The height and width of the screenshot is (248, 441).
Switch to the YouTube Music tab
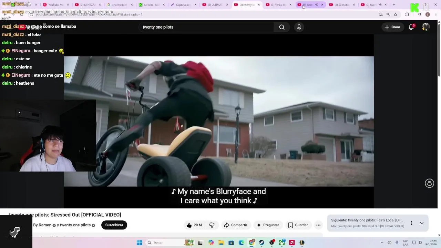tap(55, 4)
